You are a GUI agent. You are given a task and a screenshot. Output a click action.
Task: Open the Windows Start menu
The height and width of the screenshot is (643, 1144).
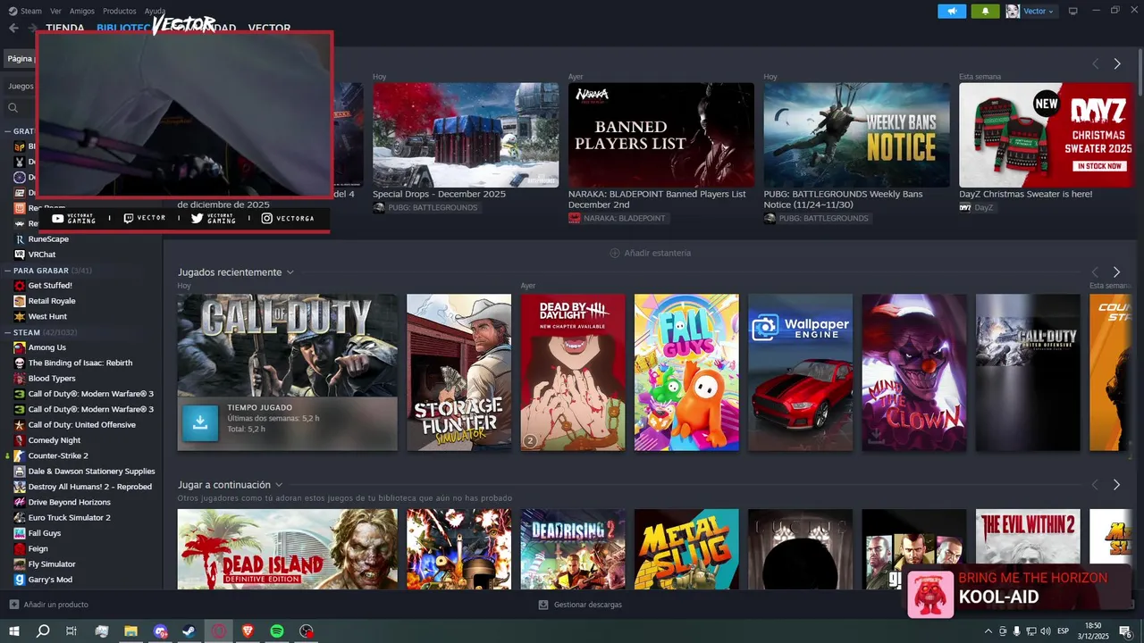14,631
